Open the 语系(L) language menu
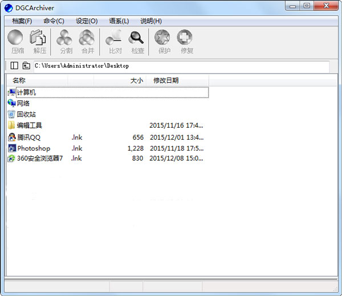 119,21
